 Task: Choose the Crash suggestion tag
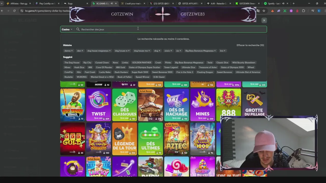(x=158, y=63)
